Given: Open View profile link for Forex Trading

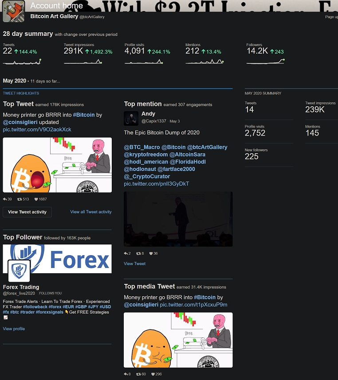Looking at the screenshot, I should 14,329.
